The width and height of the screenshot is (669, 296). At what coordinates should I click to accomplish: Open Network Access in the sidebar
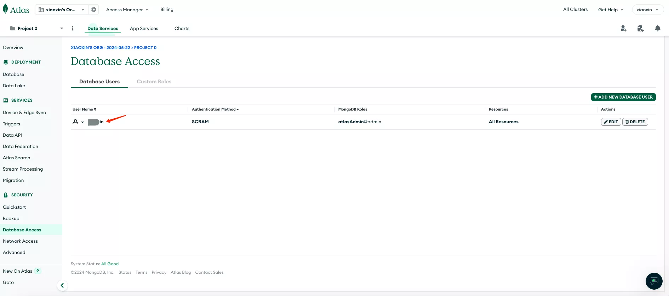click(x=20, y=241)
